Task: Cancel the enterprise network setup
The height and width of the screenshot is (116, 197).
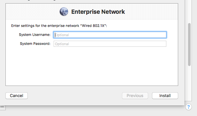Action: pos(17,95)
